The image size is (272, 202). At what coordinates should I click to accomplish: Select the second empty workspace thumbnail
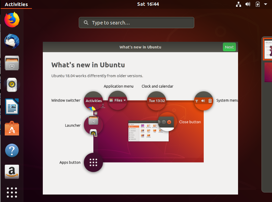[268, 72]
